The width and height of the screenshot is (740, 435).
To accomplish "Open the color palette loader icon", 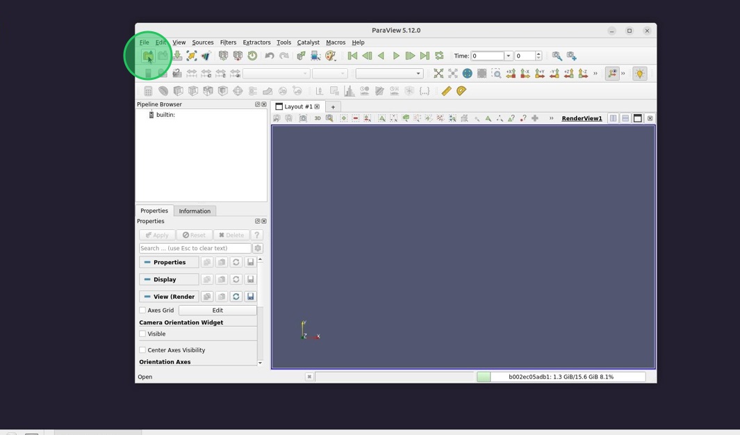I will coord(330,56).
